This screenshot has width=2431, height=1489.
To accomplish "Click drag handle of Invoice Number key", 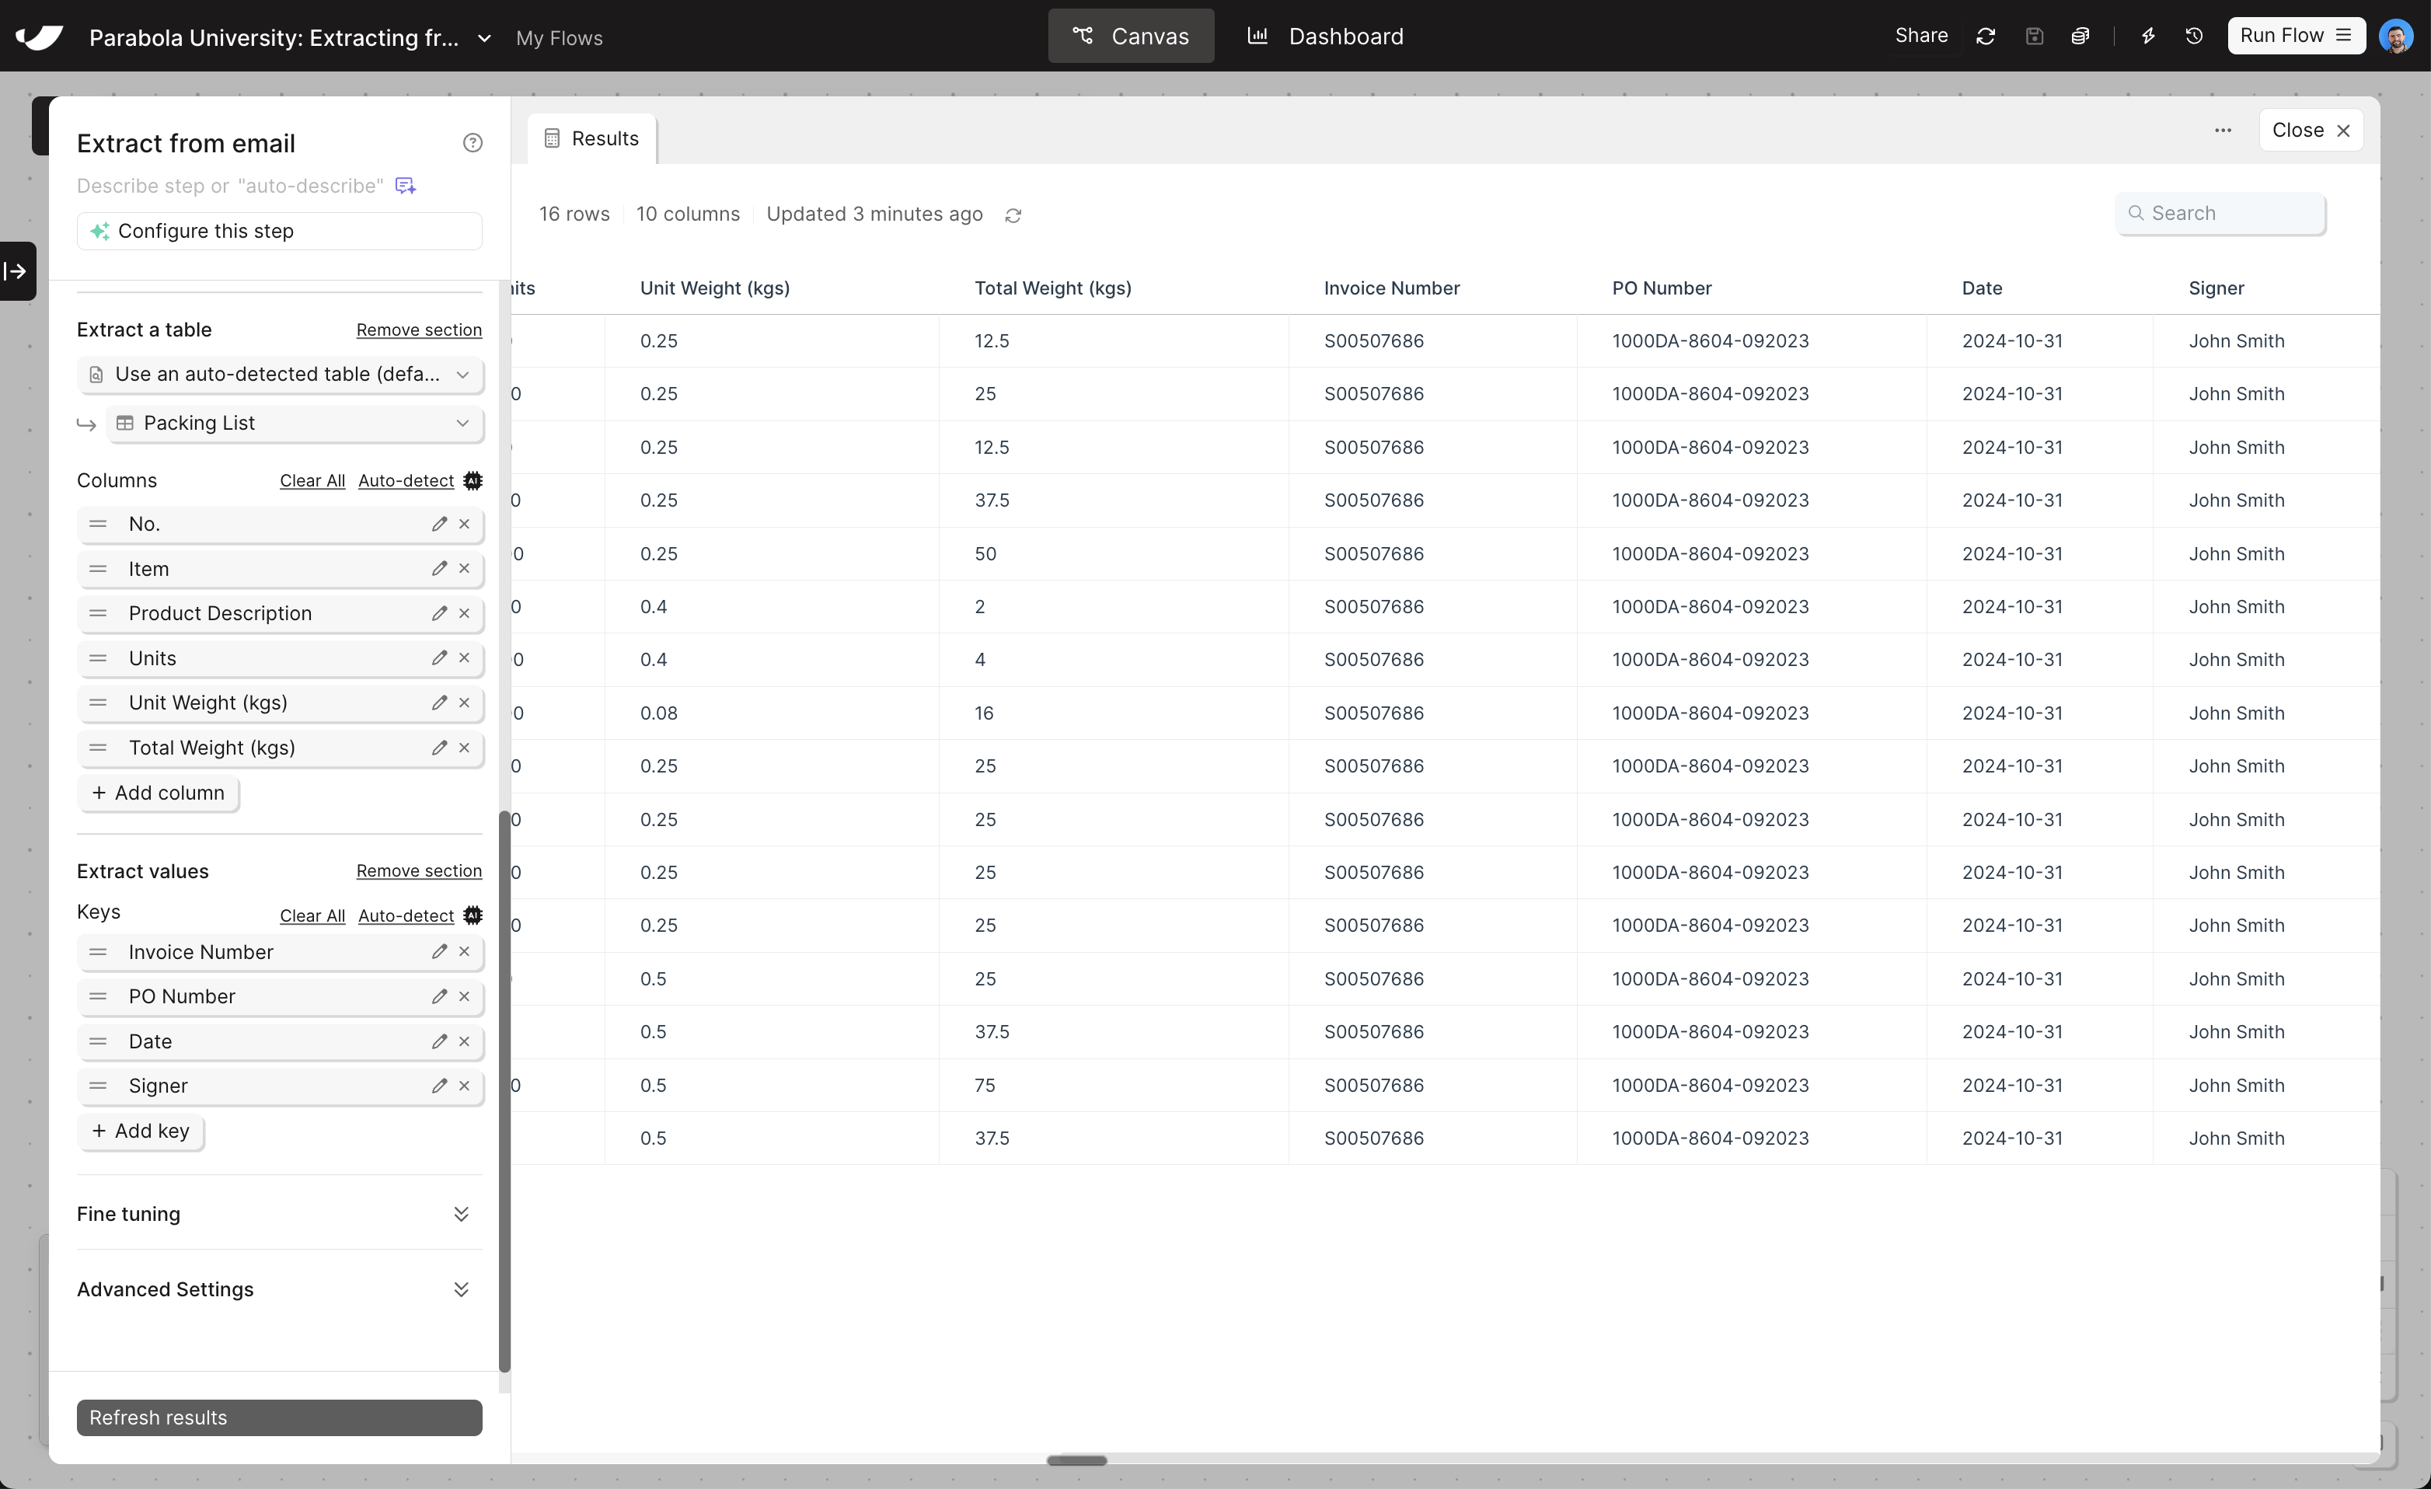I will pos(98,952).
